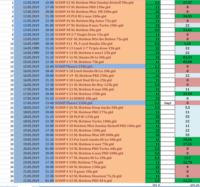The width and height of the screenshot is (200, 187).
Task: Click result value 1,25
Action: click(x=187, y=44)
